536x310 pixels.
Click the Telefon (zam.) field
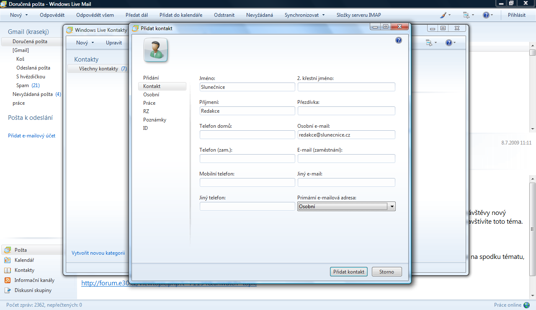coord(247,158)
